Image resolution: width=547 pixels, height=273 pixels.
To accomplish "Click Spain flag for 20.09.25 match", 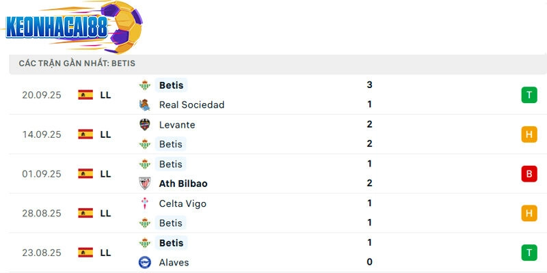I will [x=85, y=95].
